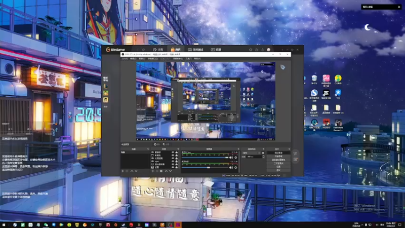Pop out the Controls panel dock icon

point(289,149)
